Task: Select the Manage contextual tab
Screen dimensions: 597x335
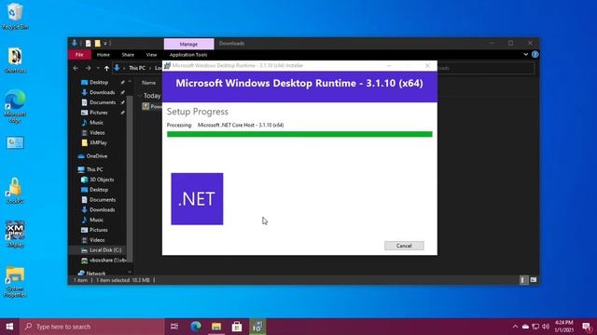Action: (188, 44)
